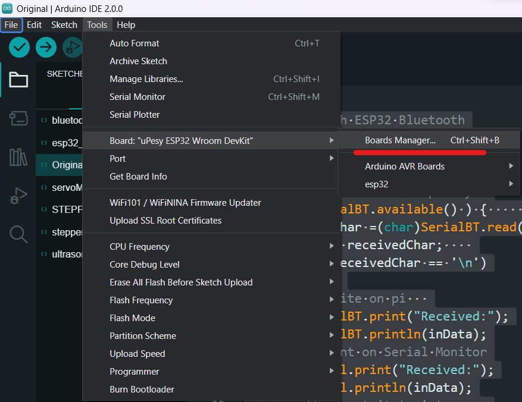Expand the Port submenu
522x402 pixels.
[211, 159]
